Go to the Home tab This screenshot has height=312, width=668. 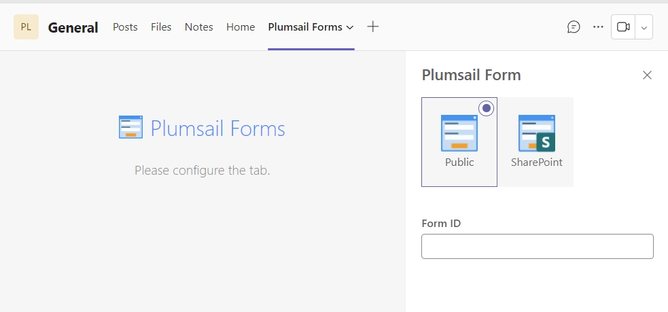(x=241, y=27)
